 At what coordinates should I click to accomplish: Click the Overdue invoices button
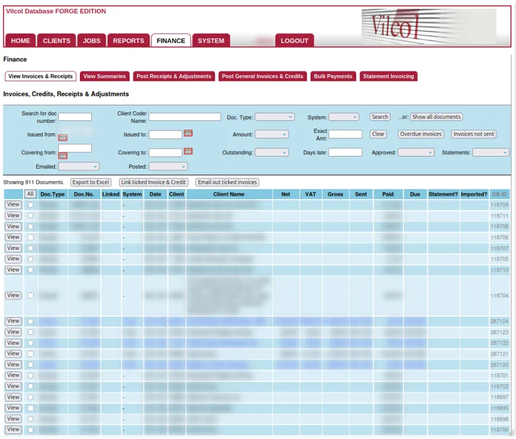click(420, 134)
